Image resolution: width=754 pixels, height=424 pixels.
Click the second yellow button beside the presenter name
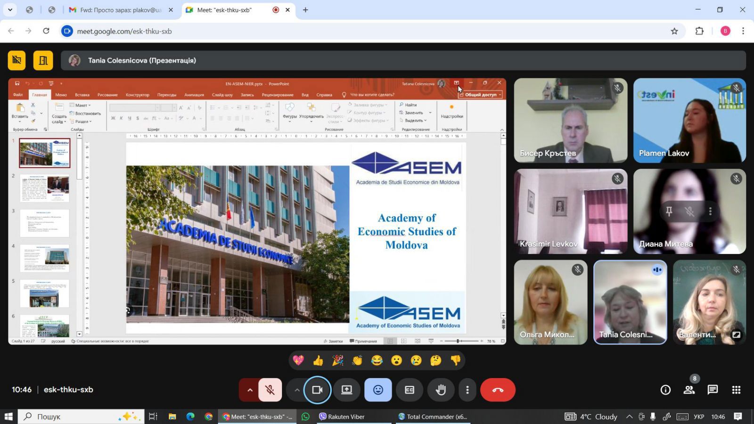43,60
